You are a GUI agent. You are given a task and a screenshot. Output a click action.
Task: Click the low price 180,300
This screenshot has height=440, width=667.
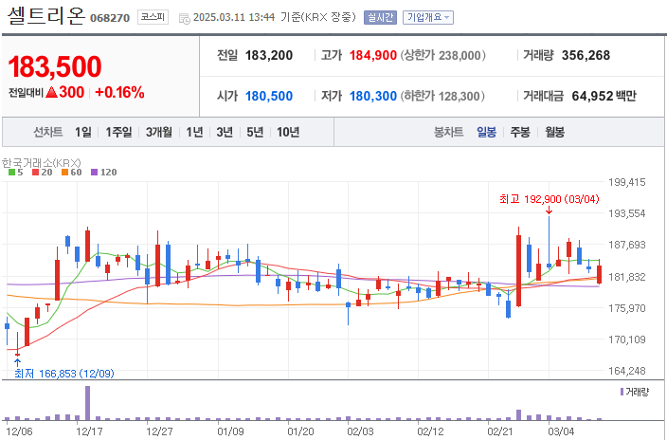(x=373, y=96)
